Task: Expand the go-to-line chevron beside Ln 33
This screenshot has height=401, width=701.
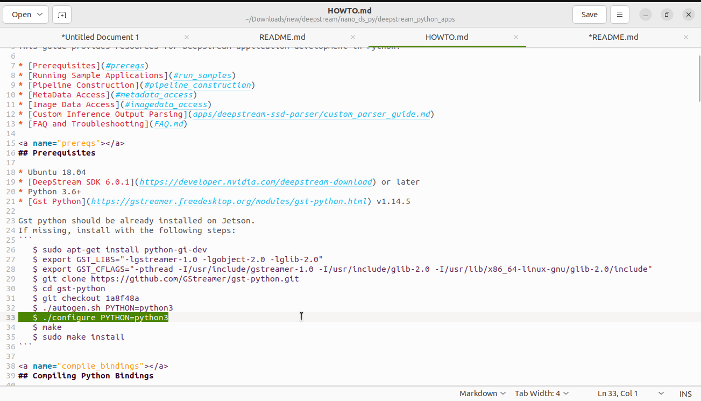Action: 661,393
